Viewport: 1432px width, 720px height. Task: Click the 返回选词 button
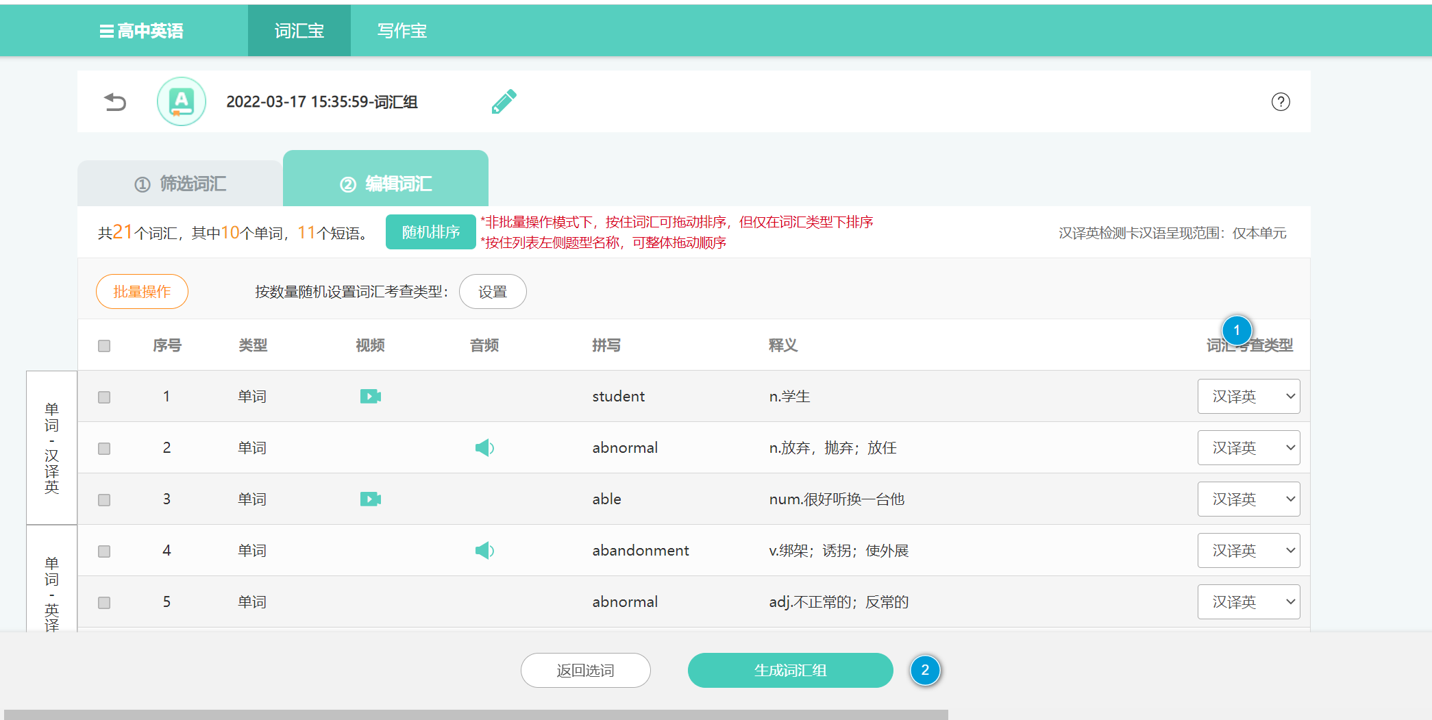[586, 670]
